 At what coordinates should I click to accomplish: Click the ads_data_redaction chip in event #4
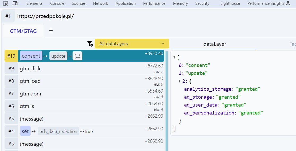click(x=58, y=131)
